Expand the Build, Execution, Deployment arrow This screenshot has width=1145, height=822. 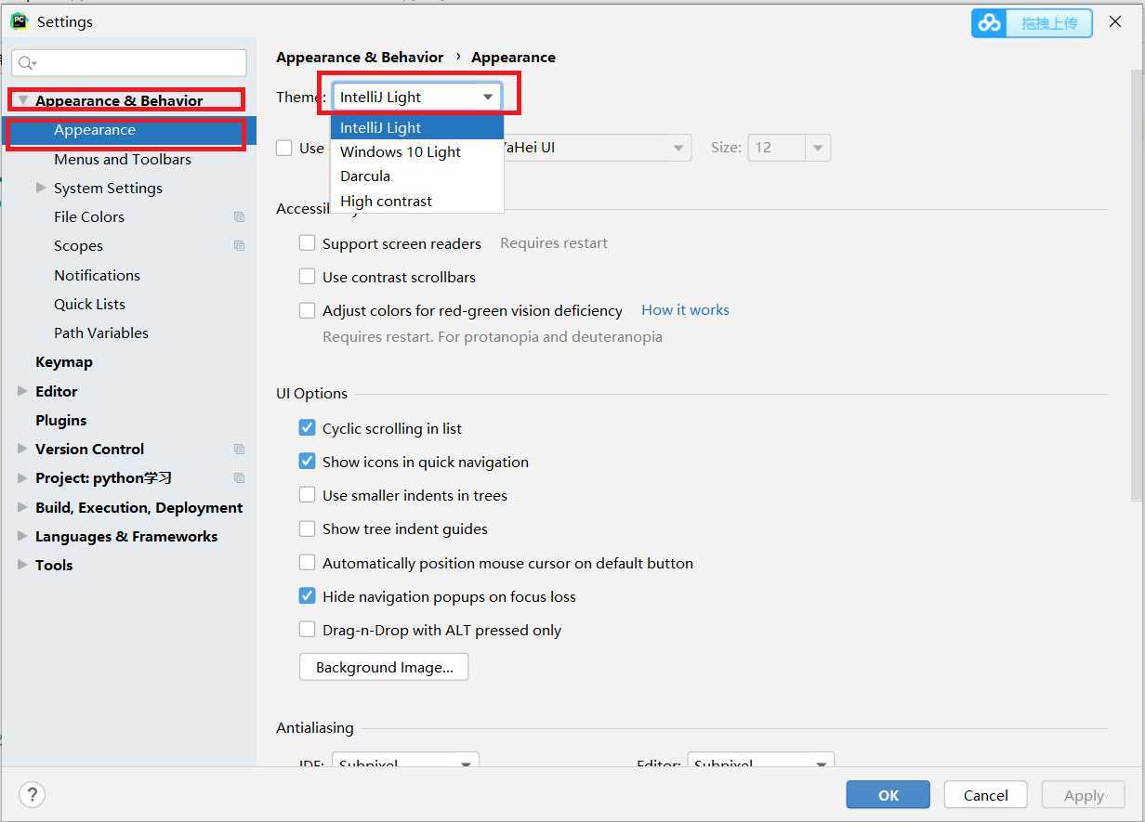(22, 507)
